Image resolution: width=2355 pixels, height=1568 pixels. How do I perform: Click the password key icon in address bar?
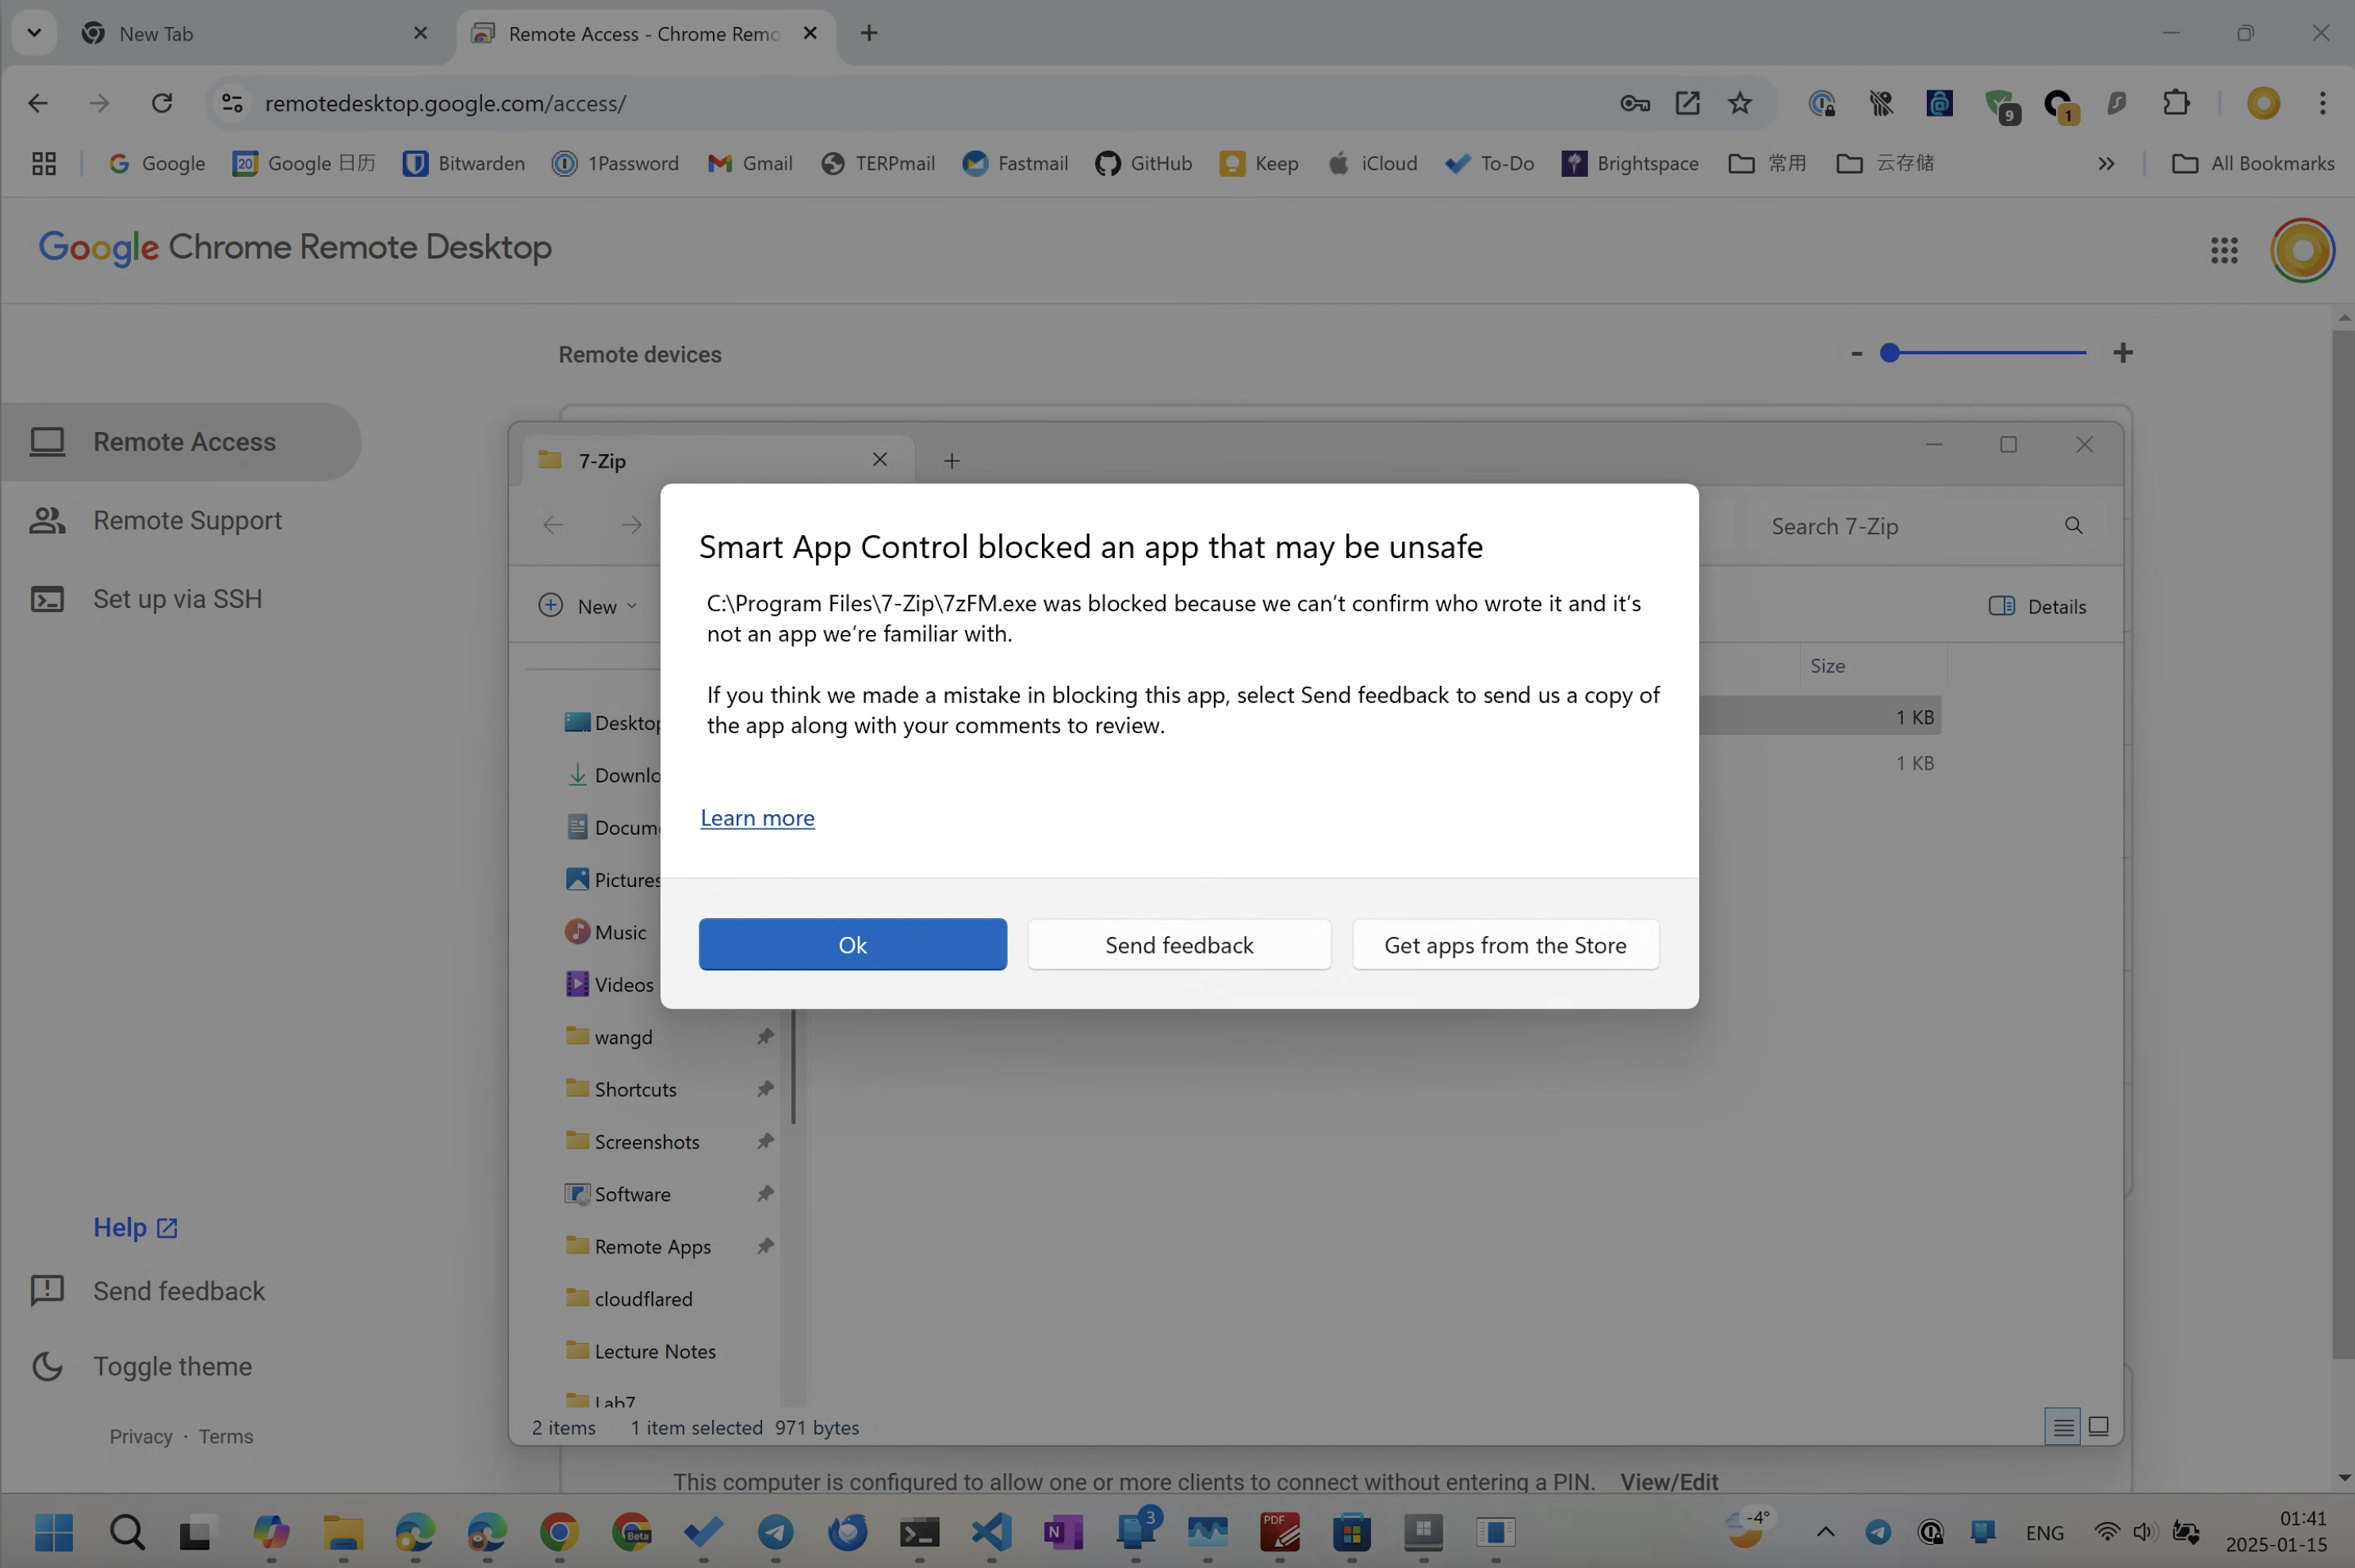pos(1634,103)
